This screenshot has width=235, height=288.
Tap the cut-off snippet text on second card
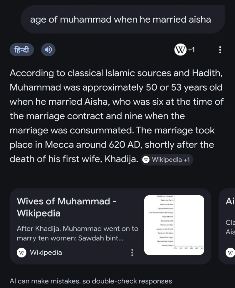[x=230, y=227]
